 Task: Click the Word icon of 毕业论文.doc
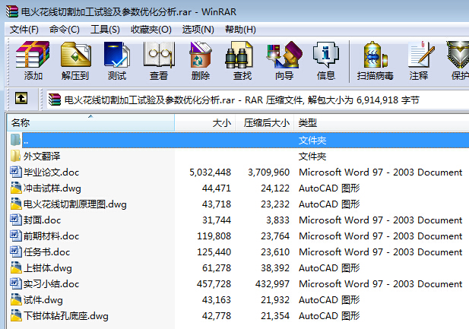pos(16,172)
